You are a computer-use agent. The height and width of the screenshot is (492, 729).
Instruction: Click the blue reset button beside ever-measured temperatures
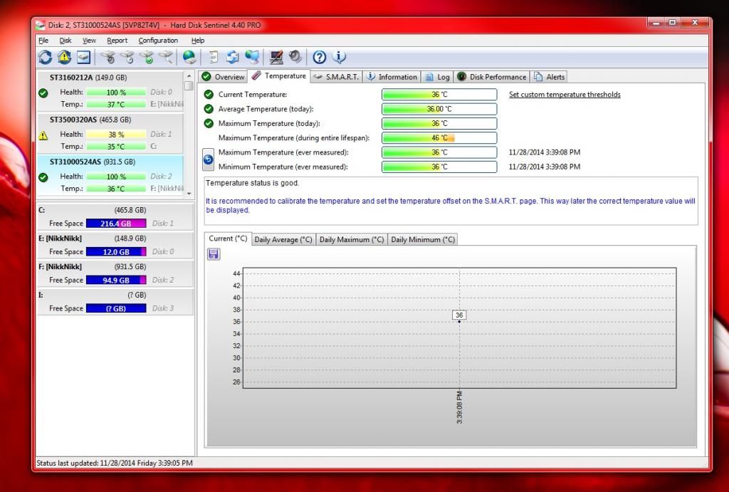tap(209, 159)
